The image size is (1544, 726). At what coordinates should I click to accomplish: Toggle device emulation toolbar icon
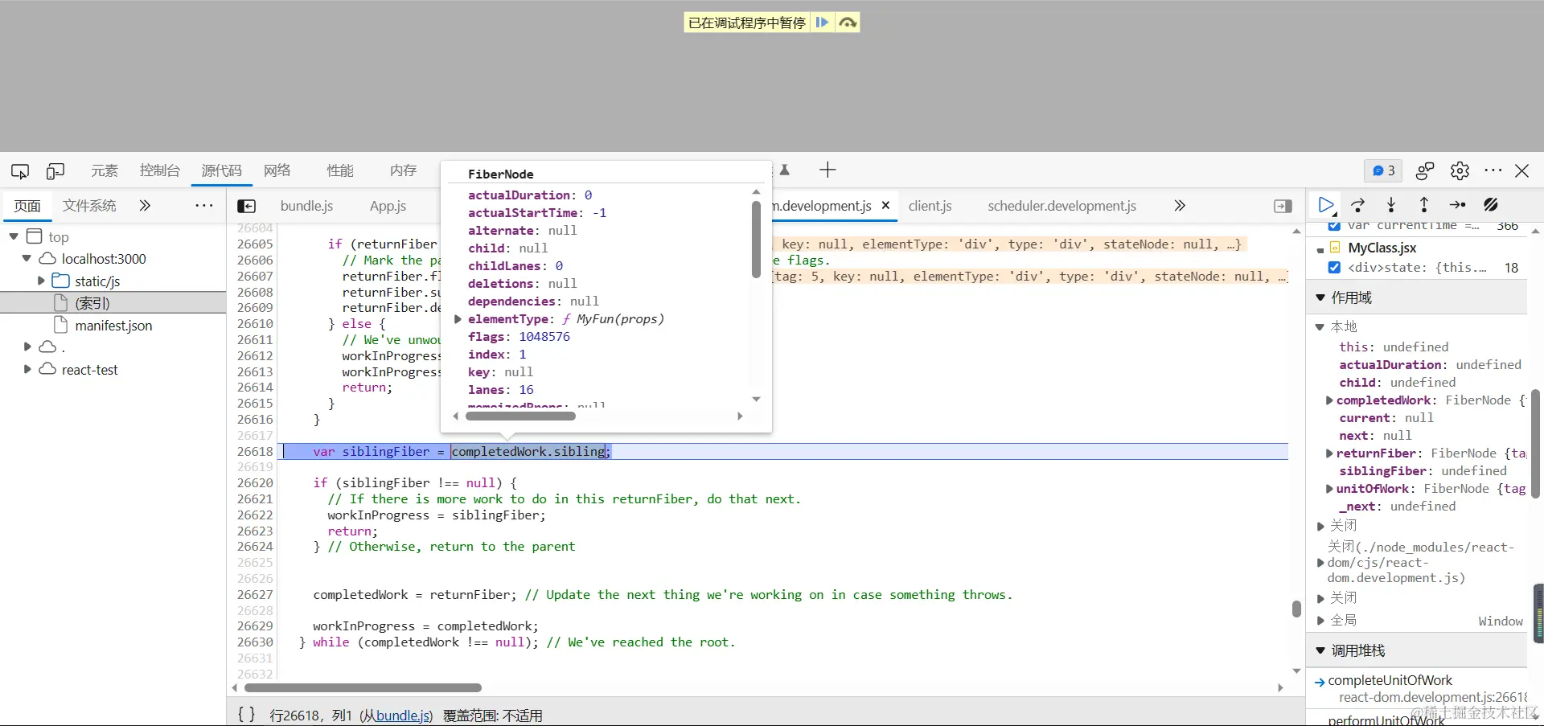(x=55, y=171)
